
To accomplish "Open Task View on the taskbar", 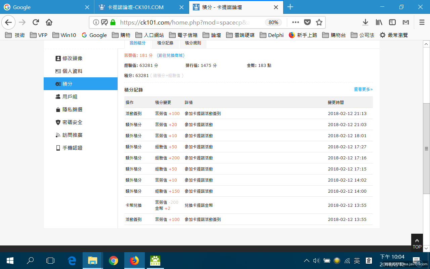I will 50,261.
